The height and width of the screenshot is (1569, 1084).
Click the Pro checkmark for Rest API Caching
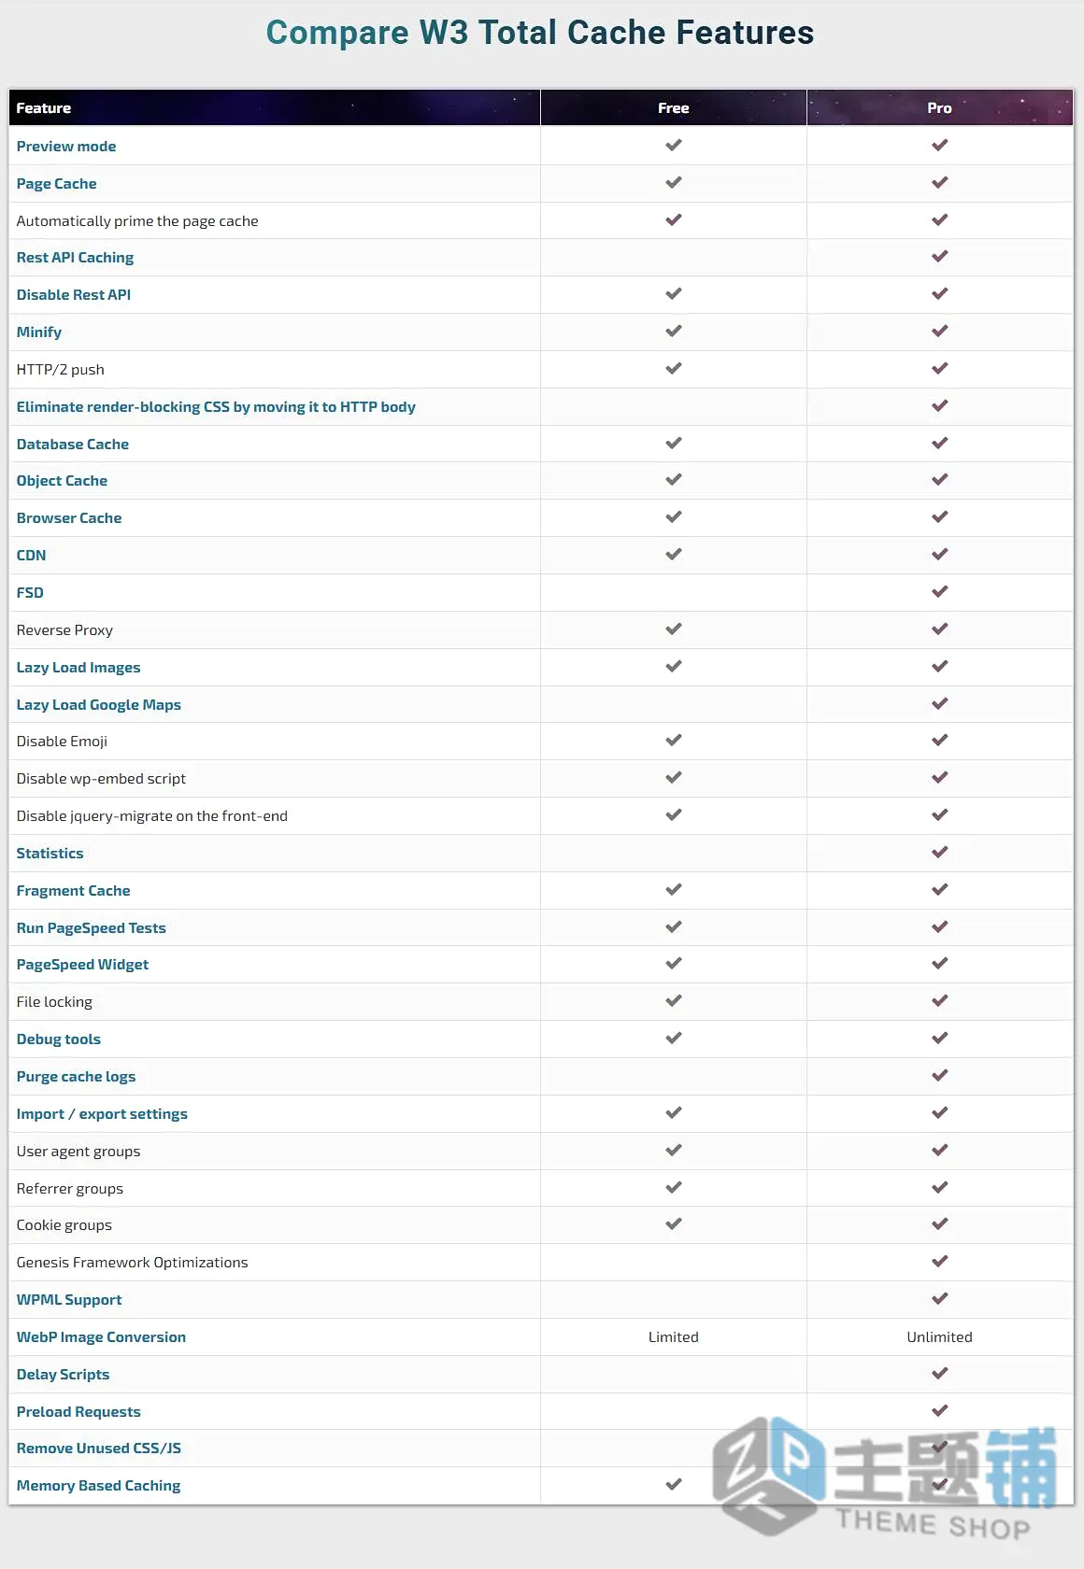pyautogui.click(x=939, y=257)
